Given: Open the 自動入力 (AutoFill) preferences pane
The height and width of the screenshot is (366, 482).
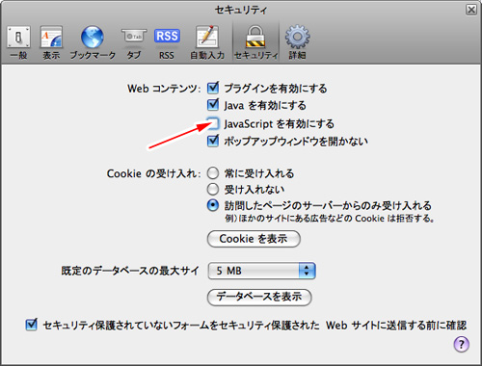Looking at the screenshot, I should pos(207,42).
